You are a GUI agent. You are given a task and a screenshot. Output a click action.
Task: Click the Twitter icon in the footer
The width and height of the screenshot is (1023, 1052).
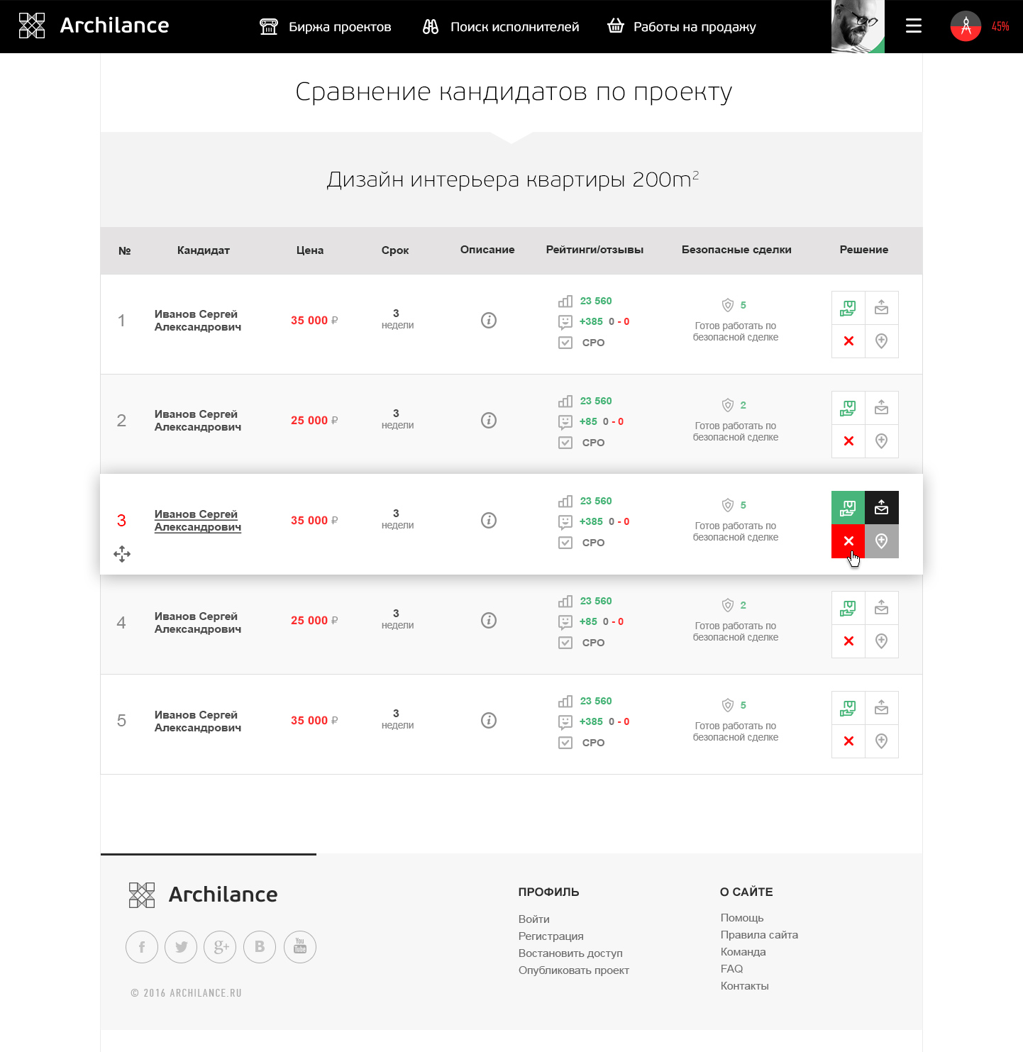pos(181,947)
